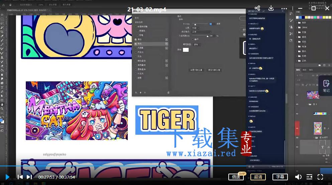The image size is (332, 185).
Task: Open the 填充类型 fill type dropdown
Action: coord(197,44)
